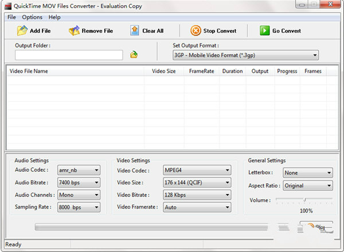Browse for output folder with folder icon

click(134, 54)
